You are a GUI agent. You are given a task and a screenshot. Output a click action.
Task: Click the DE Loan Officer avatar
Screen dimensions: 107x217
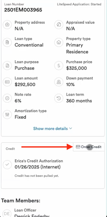pyautogui.click(x=7, y=213)
